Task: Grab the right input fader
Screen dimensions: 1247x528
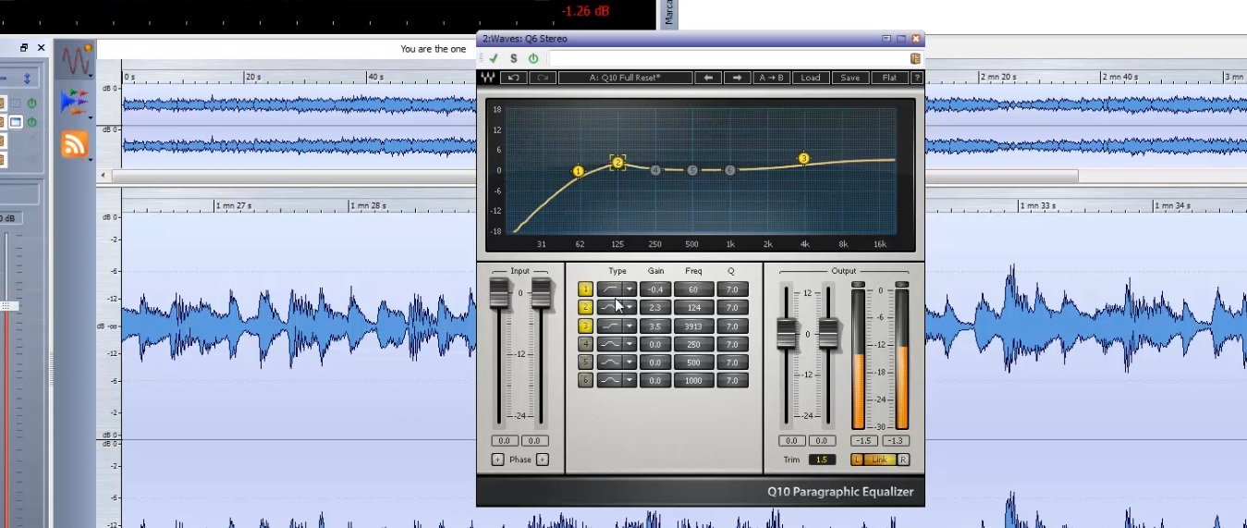Action: pos(542,292)
